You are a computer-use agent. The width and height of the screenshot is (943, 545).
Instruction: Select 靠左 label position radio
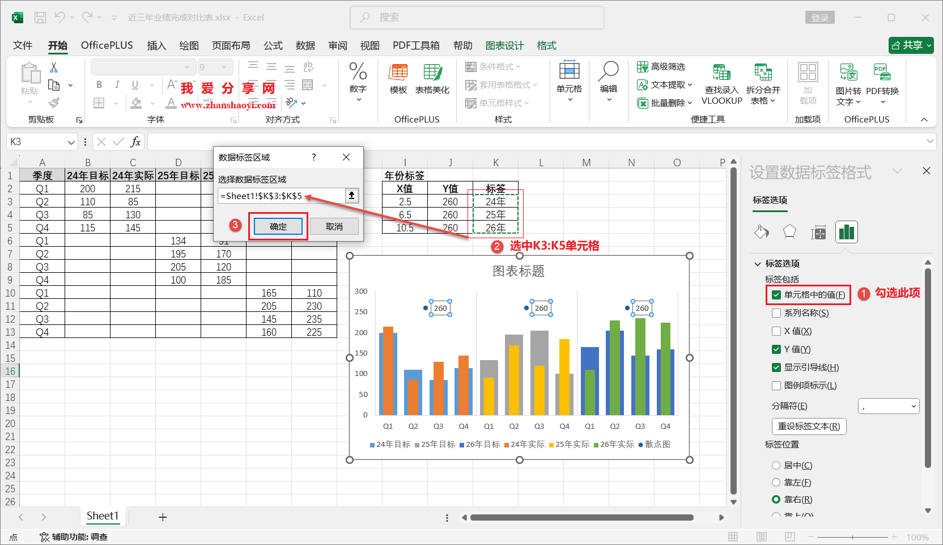tap(776, 483)
